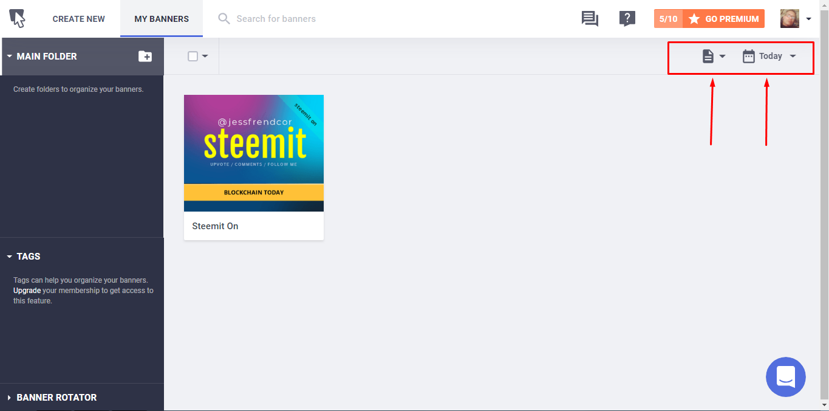The height and width of the screenshot is (411, 829).
Task: Switch to the MY BANNERS tab
Action: click(162, 19)
